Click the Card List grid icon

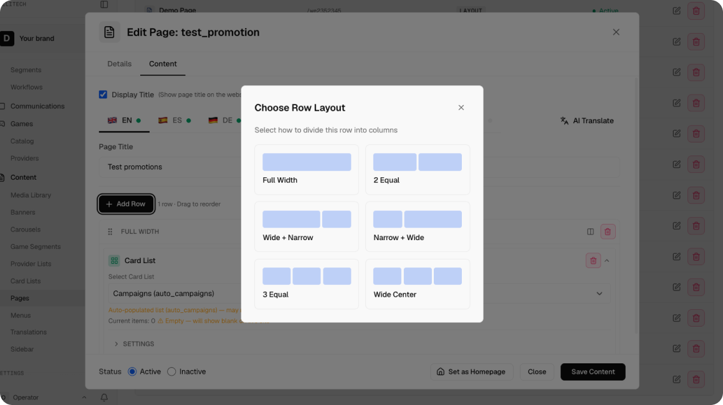click(x=114, y=261)
